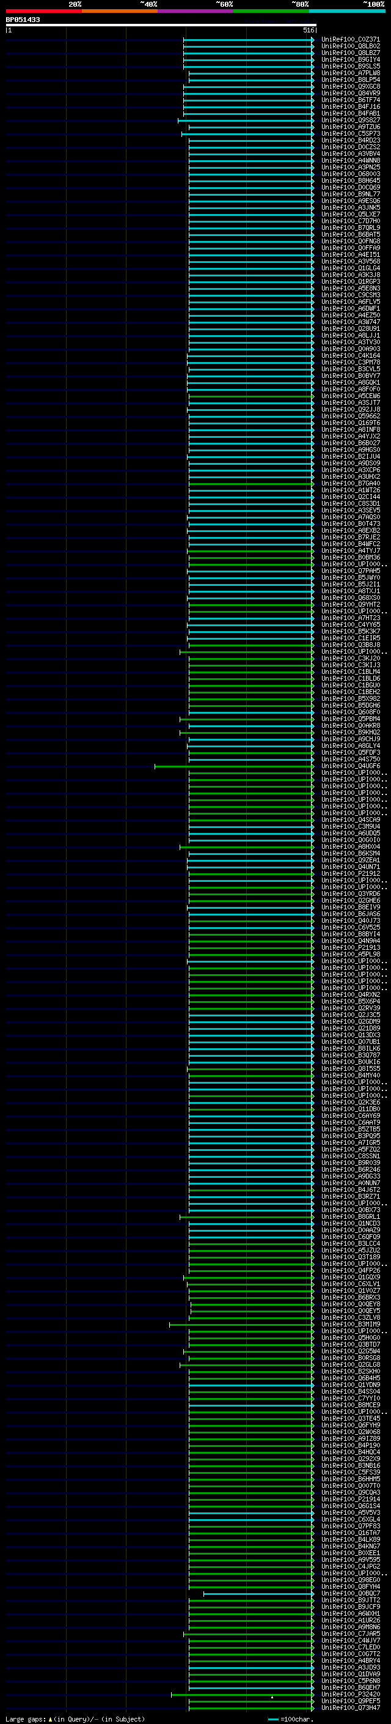Open the UniRef100_Q5LXE7 hit
The image size is (391, 1724).
click(x=350, y=214)
